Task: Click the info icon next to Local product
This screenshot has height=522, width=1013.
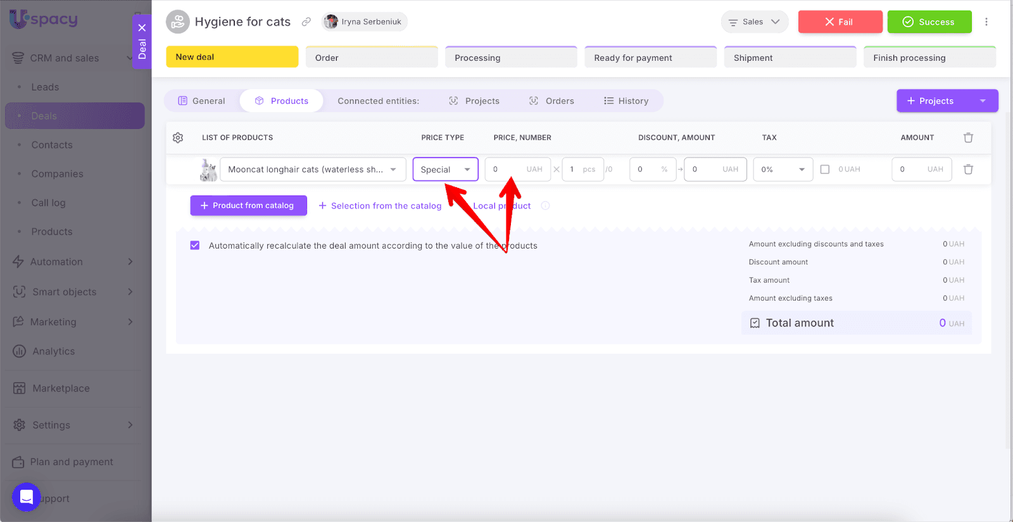Action: pyautogui.click(x=546, y=206)
